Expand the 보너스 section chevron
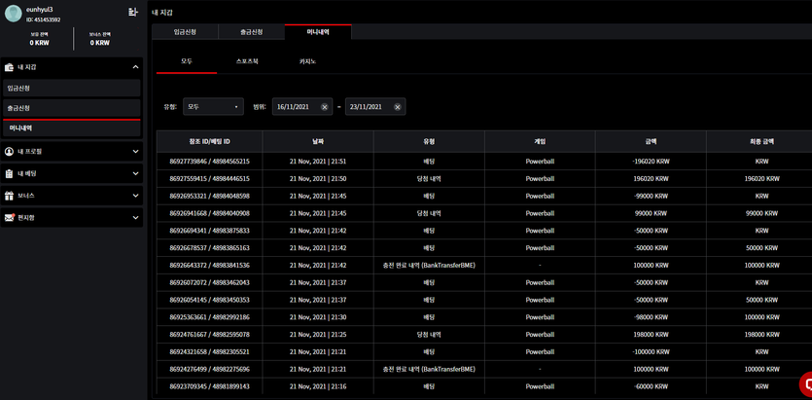This screenshot has height=400, width=812. point(136,196)
